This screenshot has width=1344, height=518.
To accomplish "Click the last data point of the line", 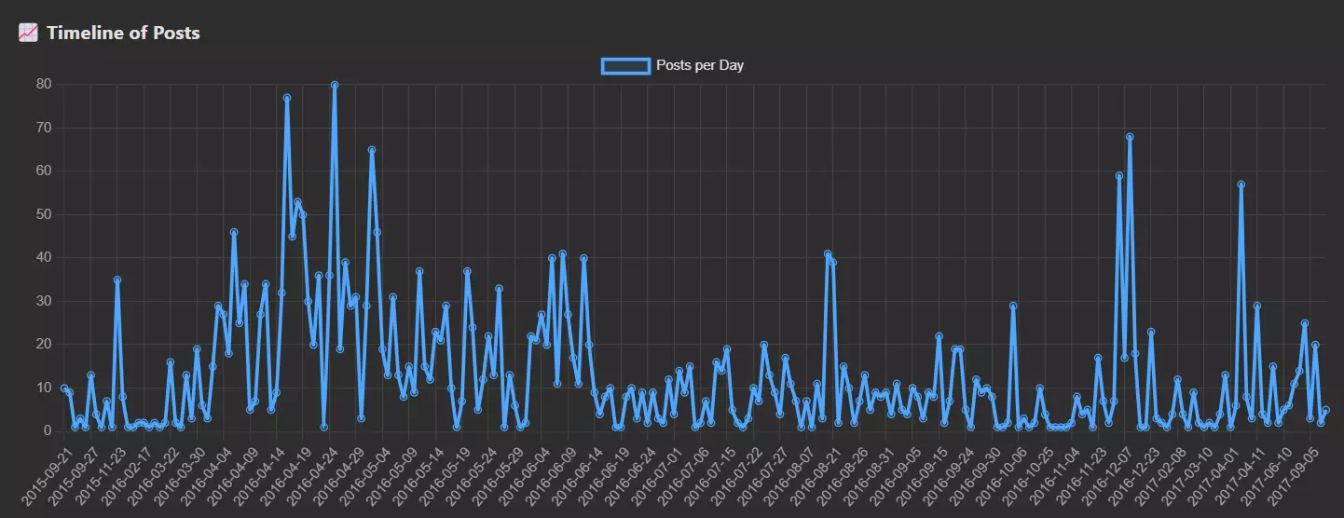I will [x=1325, y=410].
